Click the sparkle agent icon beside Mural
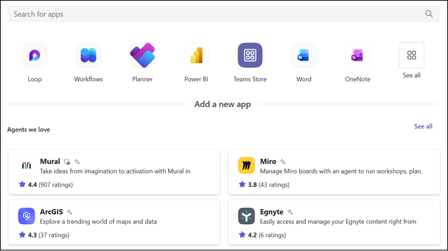Viewport: 448px width, 251px height. (77, 162)
